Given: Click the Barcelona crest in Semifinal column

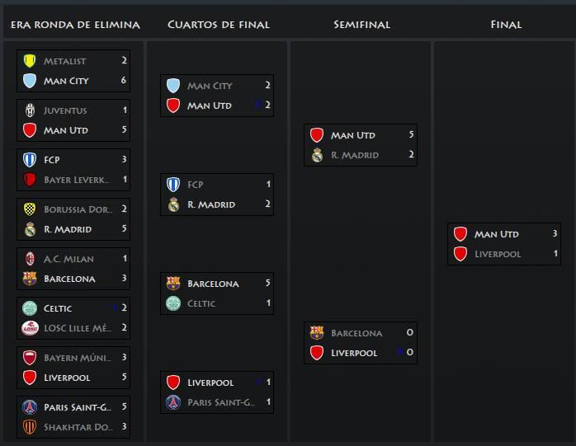Looking at the screenshot, I should [x=317, y=333].
